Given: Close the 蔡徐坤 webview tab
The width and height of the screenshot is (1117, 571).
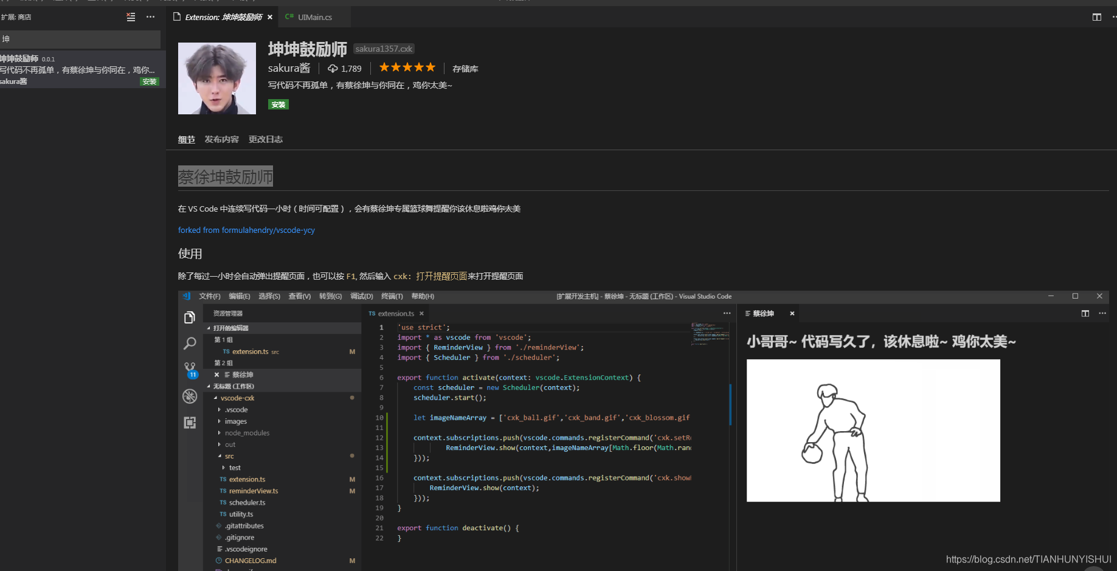Looking at the screenshot, I should pos(792,314).
